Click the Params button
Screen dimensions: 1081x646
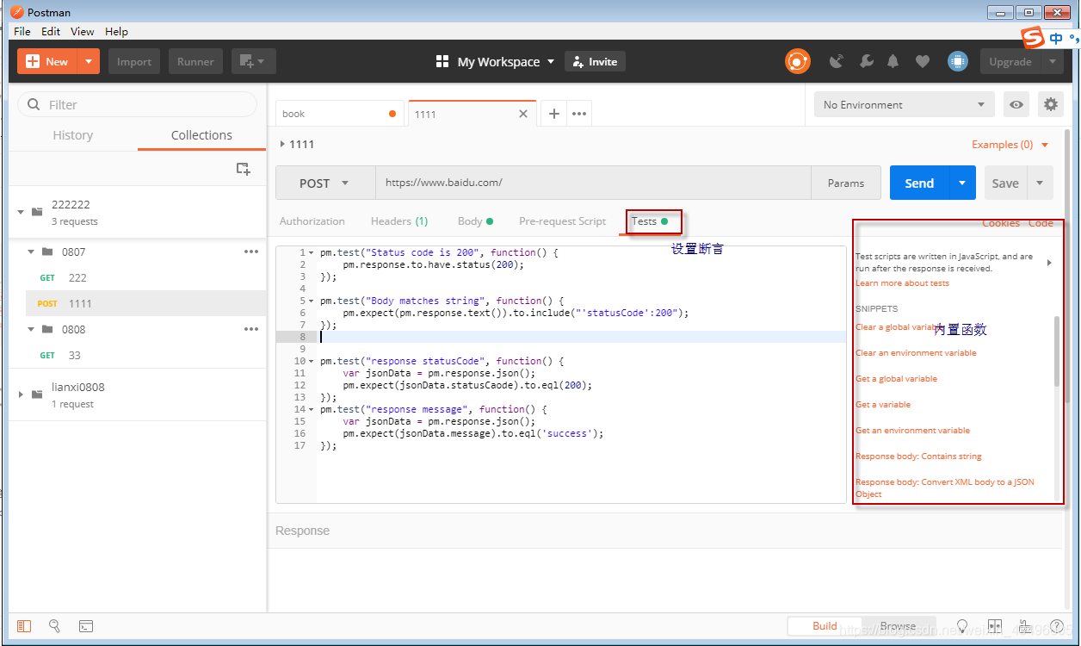coord(846,183)
